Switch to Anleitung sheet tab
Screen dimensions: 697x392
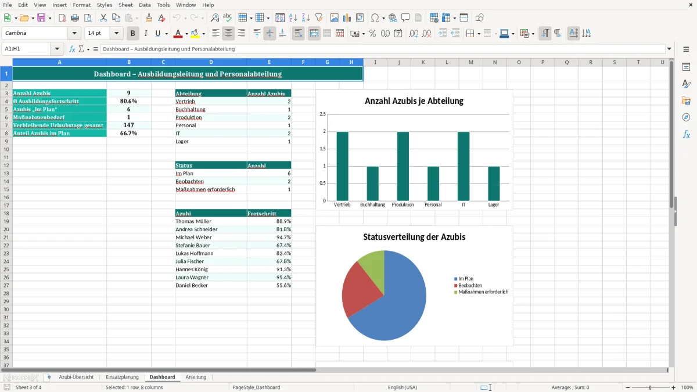[x=196, y=377]
